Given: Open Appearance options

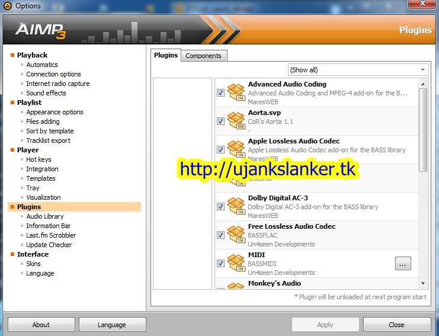Looking at the screenshot, I should 55,112.
